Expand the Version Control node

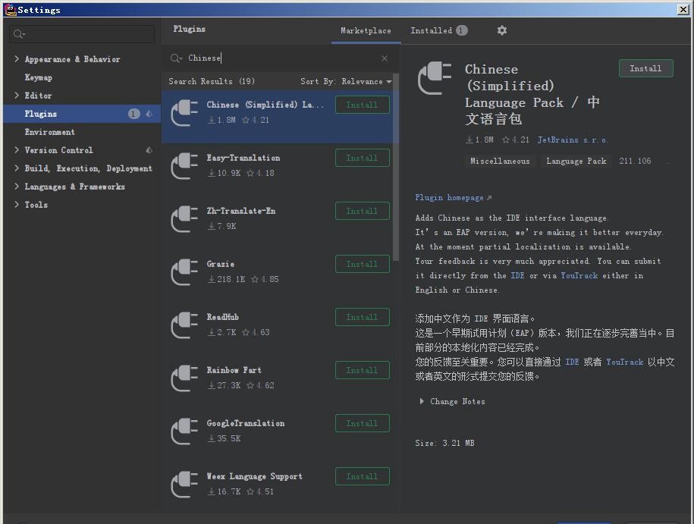coord(17,150)
